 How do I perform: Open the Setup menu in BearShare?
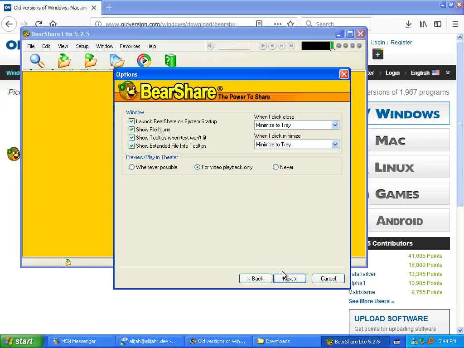tap(82, 46)
